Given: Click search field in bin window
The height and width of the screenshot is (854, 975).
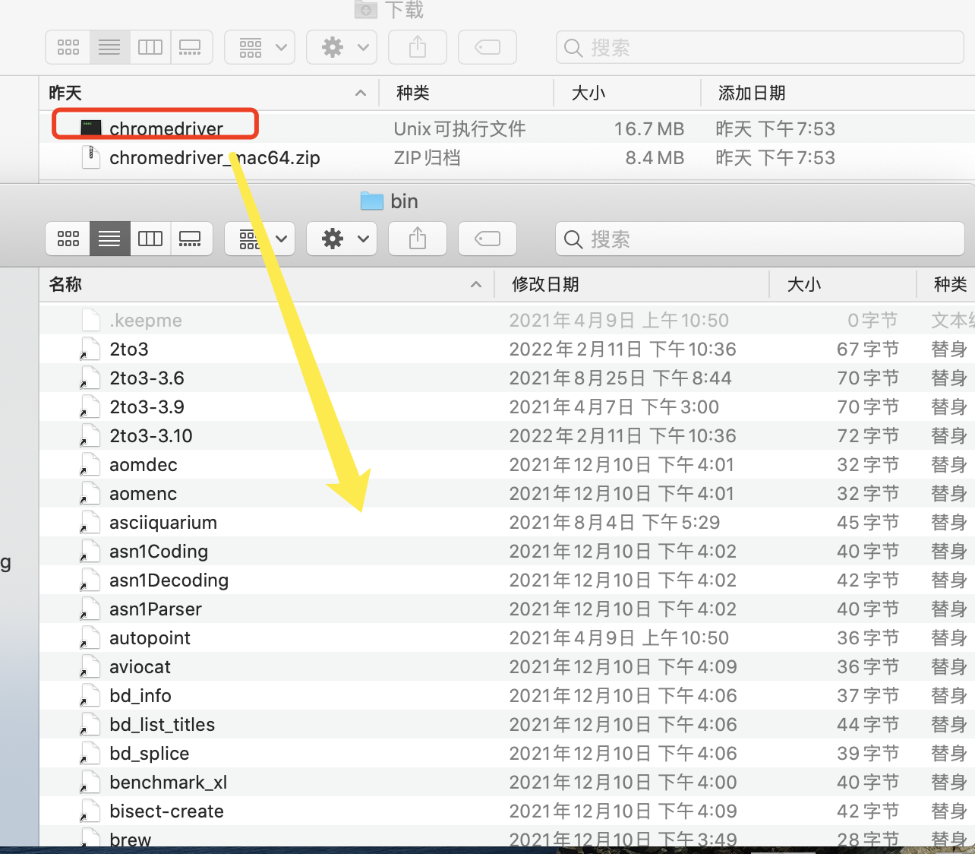Looking at the screenshot, I should point(759,239).
